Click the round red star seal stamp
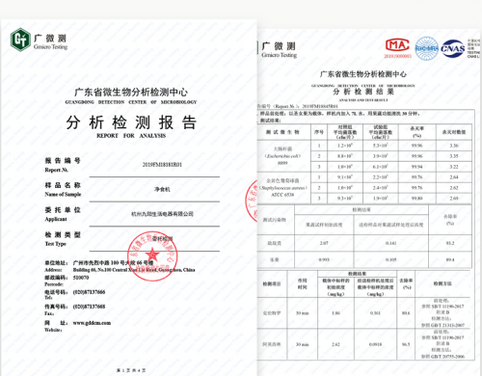Viewport: 482px width, 376px height. tap(152, 255)
